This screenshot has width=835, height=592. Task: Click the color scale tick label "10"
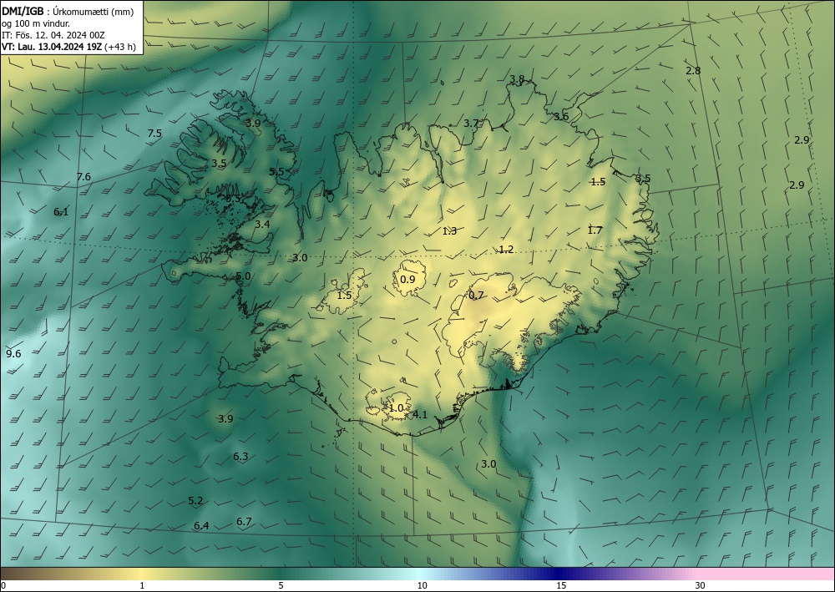tap(422, 586)
